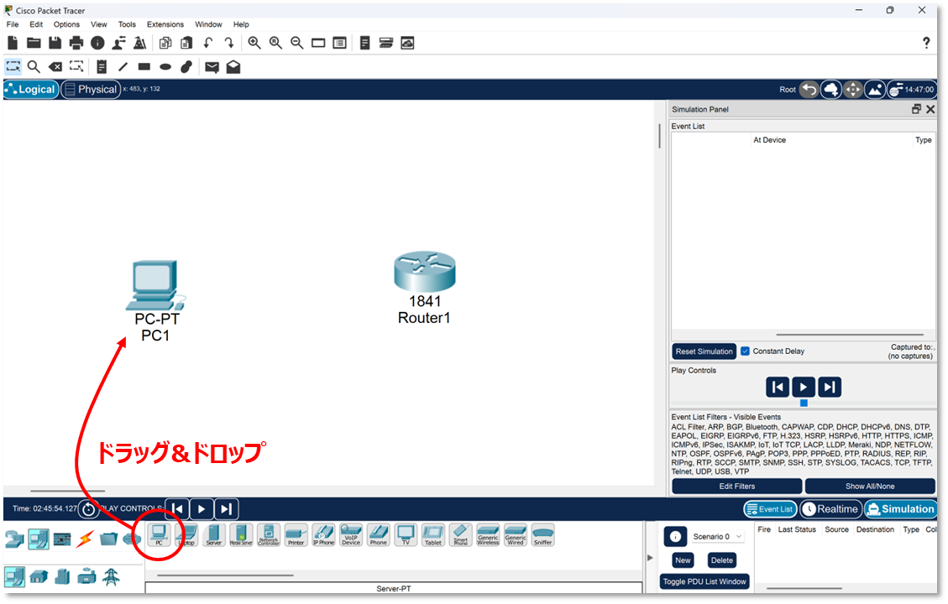The width and height of the screenshot is (948, 604).
Task: Step back in Simulation Panel controls
Action: pyautogui.click(x=778, y=388)
